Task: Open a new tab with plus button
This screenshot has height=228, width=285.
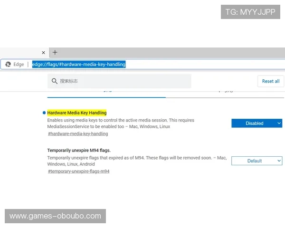Action: [x=55, y=52]
